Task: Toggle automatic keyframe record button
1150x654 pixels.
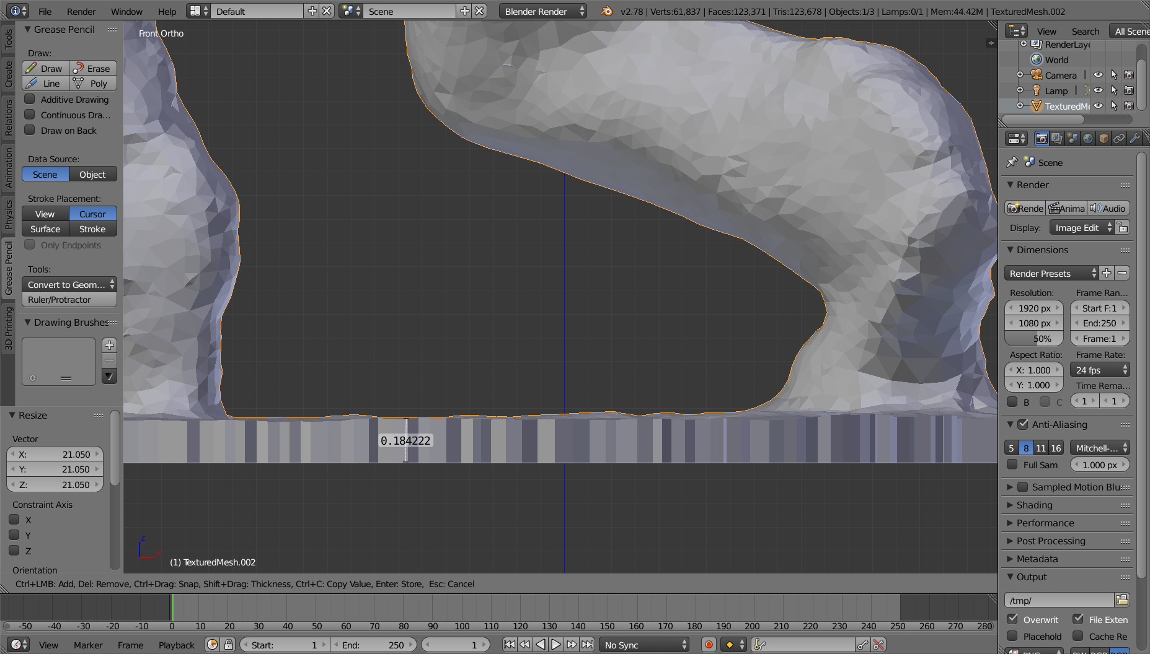Action: (x=709, y=645)
